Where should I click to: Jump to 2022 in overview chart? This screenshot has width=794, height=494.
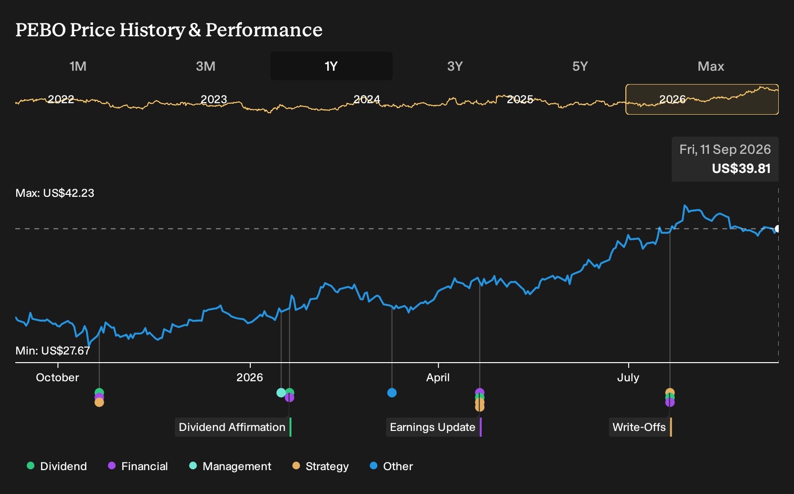coord(61,99)
